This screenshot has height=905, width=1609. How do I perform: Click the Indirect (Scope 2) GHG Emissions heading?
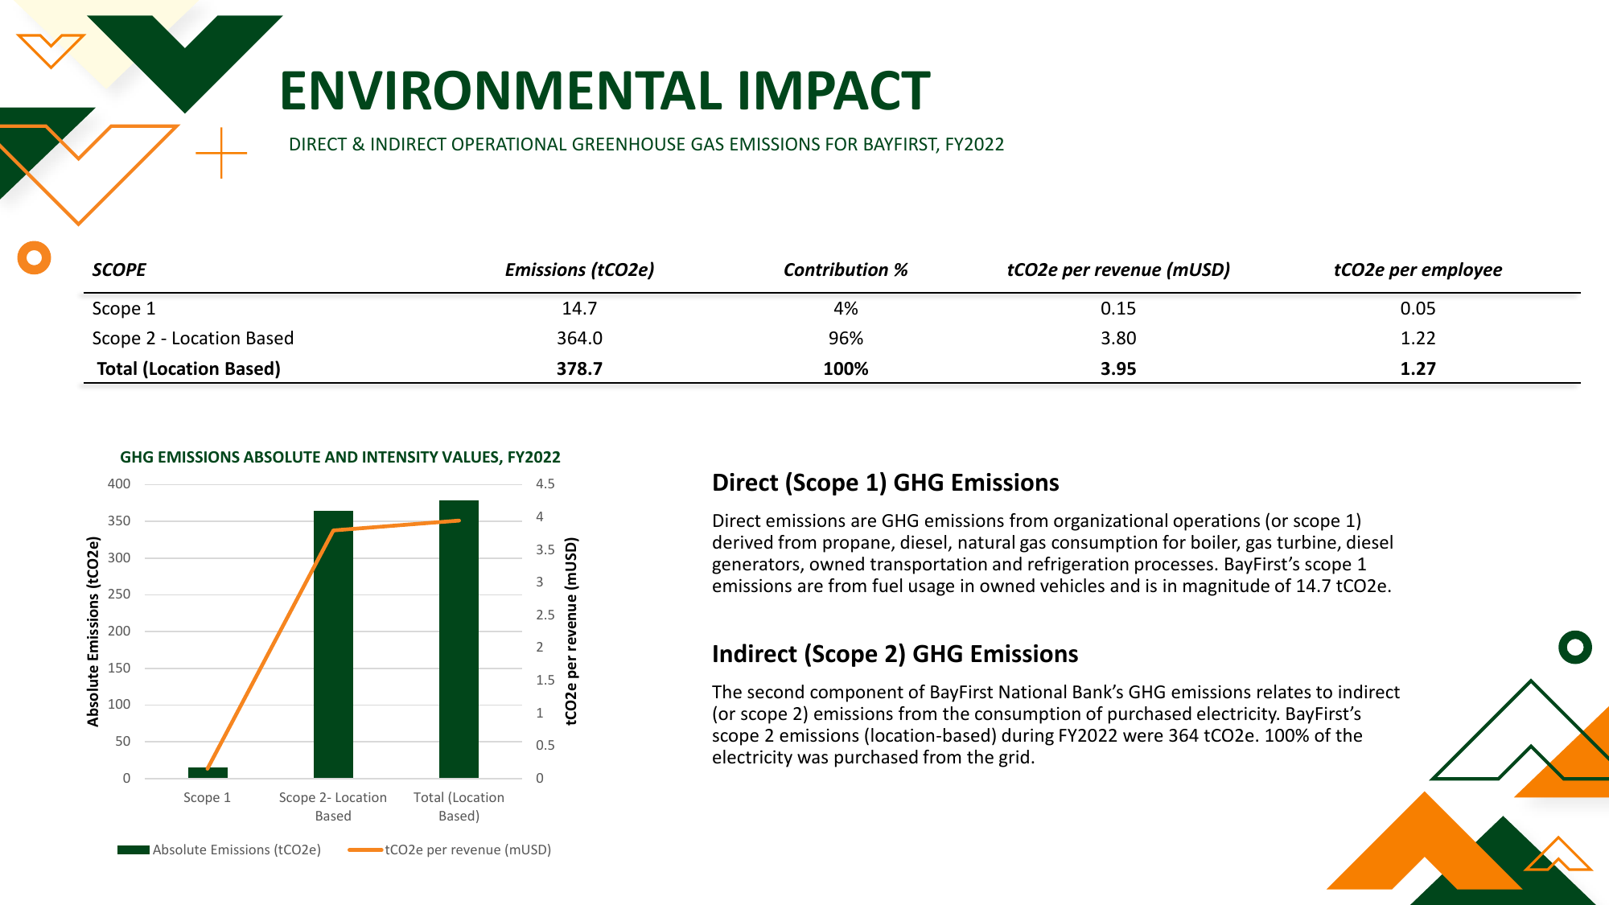[895, 654]
